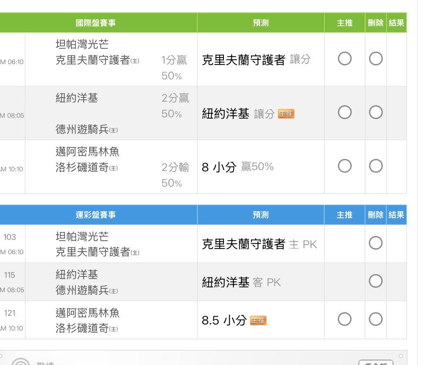Click 8 小分 贏50% prediction text
The height and width of the screenshot is (365, 423).
pos(237,167)
